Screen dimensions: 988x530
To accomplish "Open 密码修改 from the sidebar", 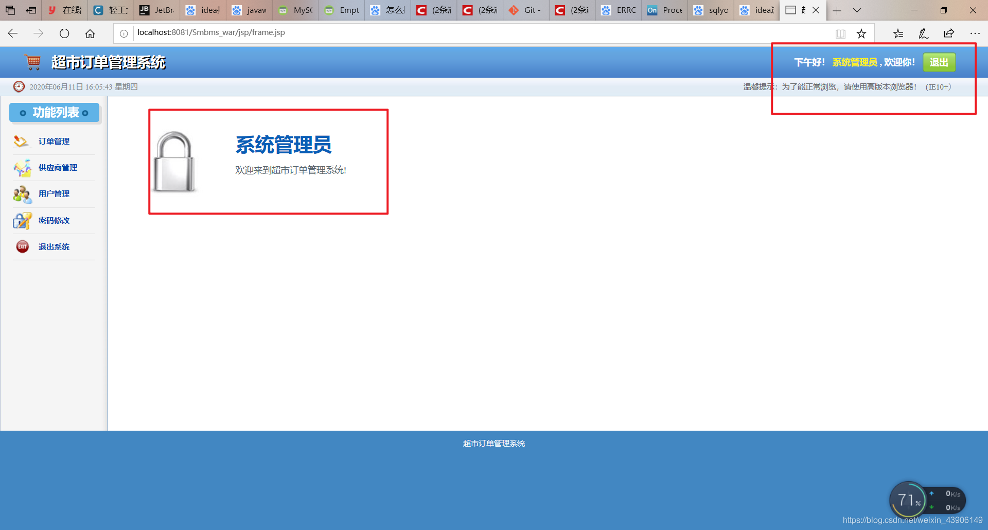I will point(54,221).
